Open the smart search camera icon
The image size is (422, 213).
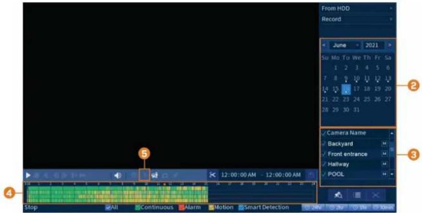(x=338, y=195)
